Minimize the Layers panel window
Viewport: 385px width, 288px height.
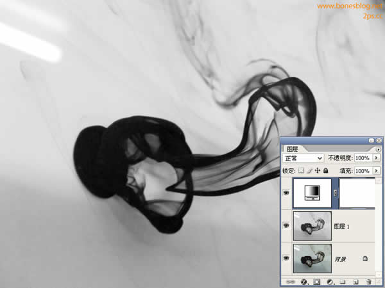[372, 140]
